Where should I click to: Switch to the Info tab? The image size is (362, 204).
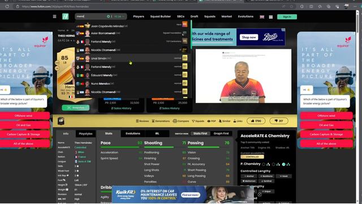tap(66, 134)
